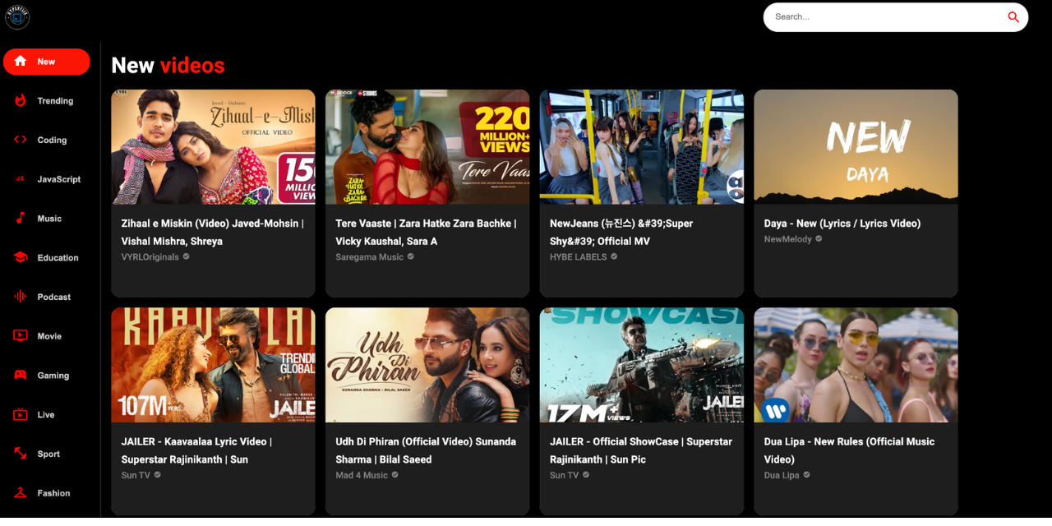Click the Live TV icon
1052x526 pixels.
click(21, 415)
